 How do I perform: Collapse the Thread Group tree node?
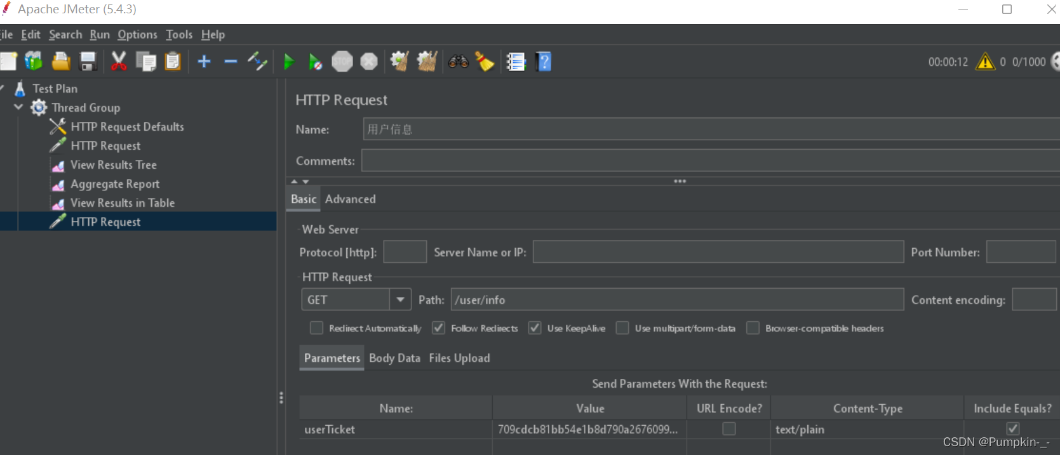click(18, 107)
